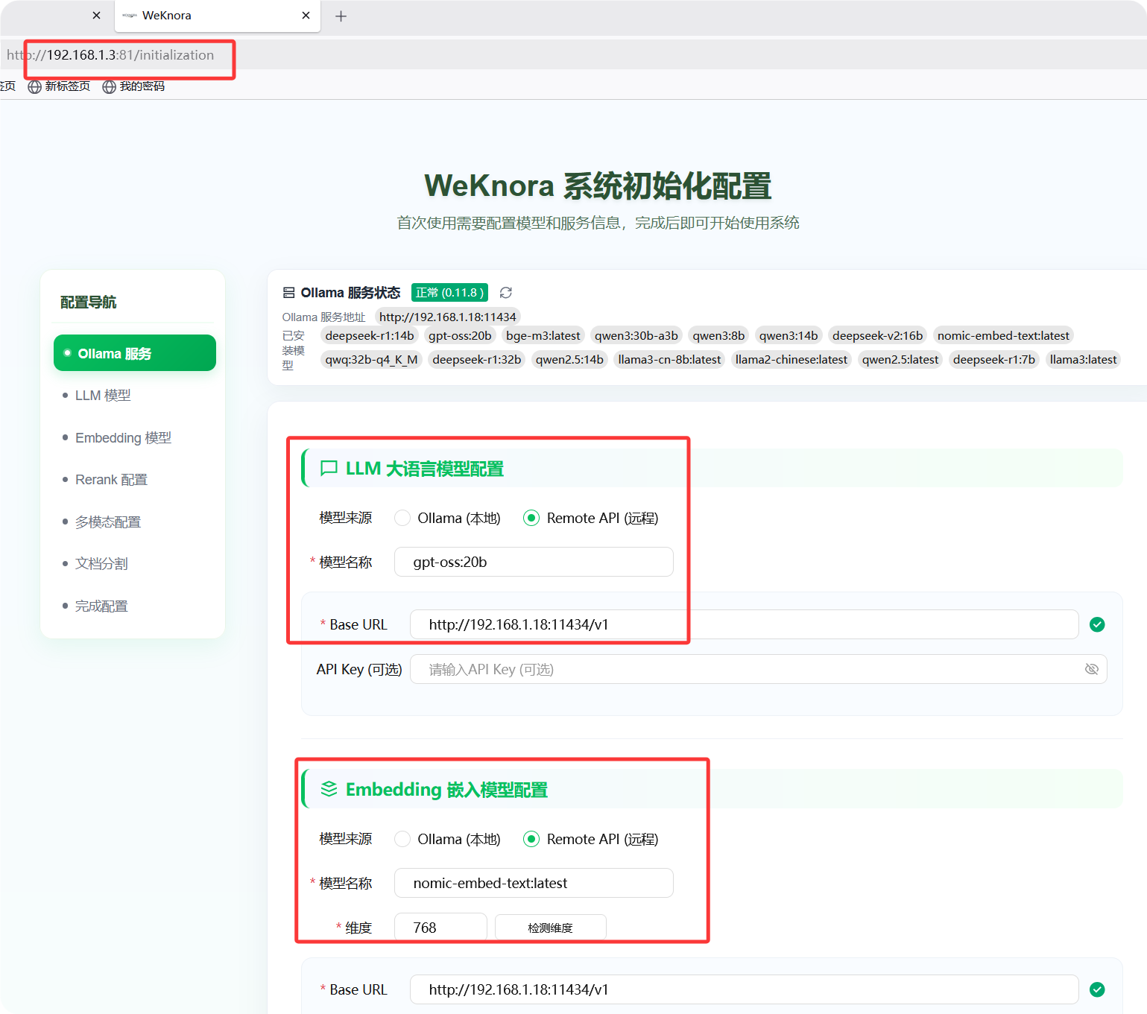Click the Embedding 维度 field showing 768

[440, 928]
